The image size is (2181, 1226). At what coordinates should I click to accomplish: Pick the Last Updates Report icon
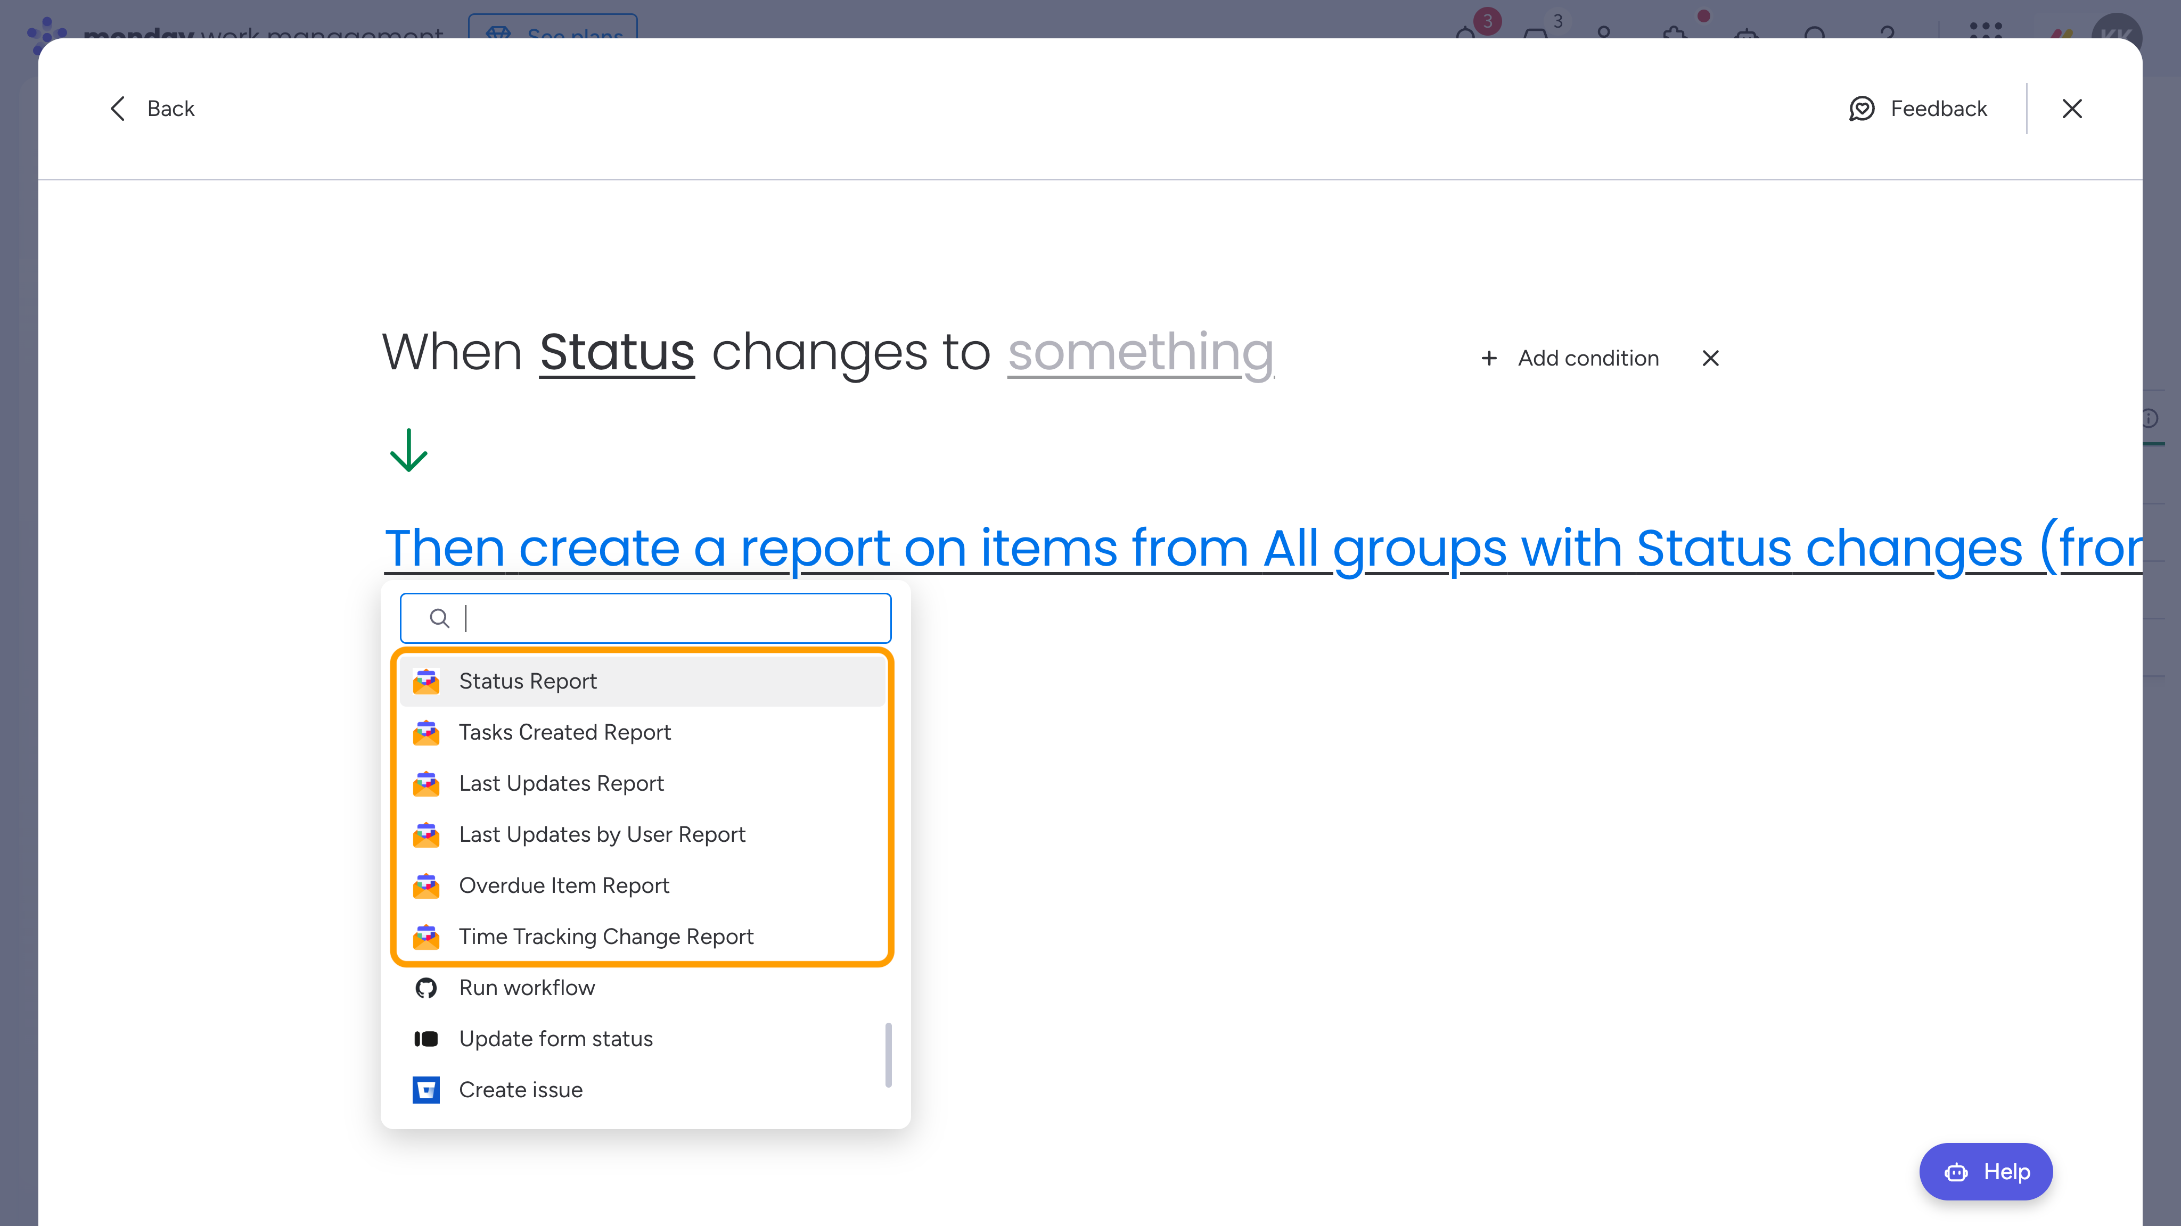(x=426, y=783)
